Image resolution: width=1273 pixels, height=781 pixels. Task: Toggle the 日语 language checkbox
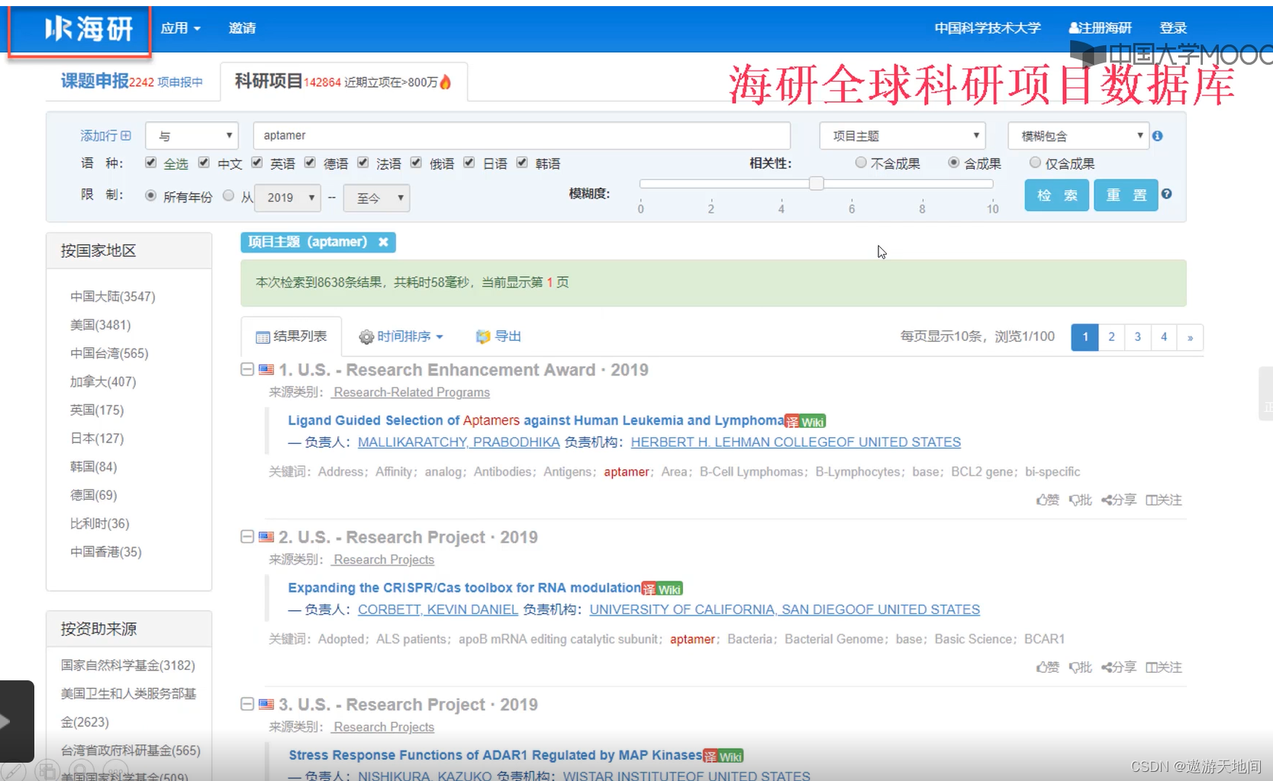[469, 162]
